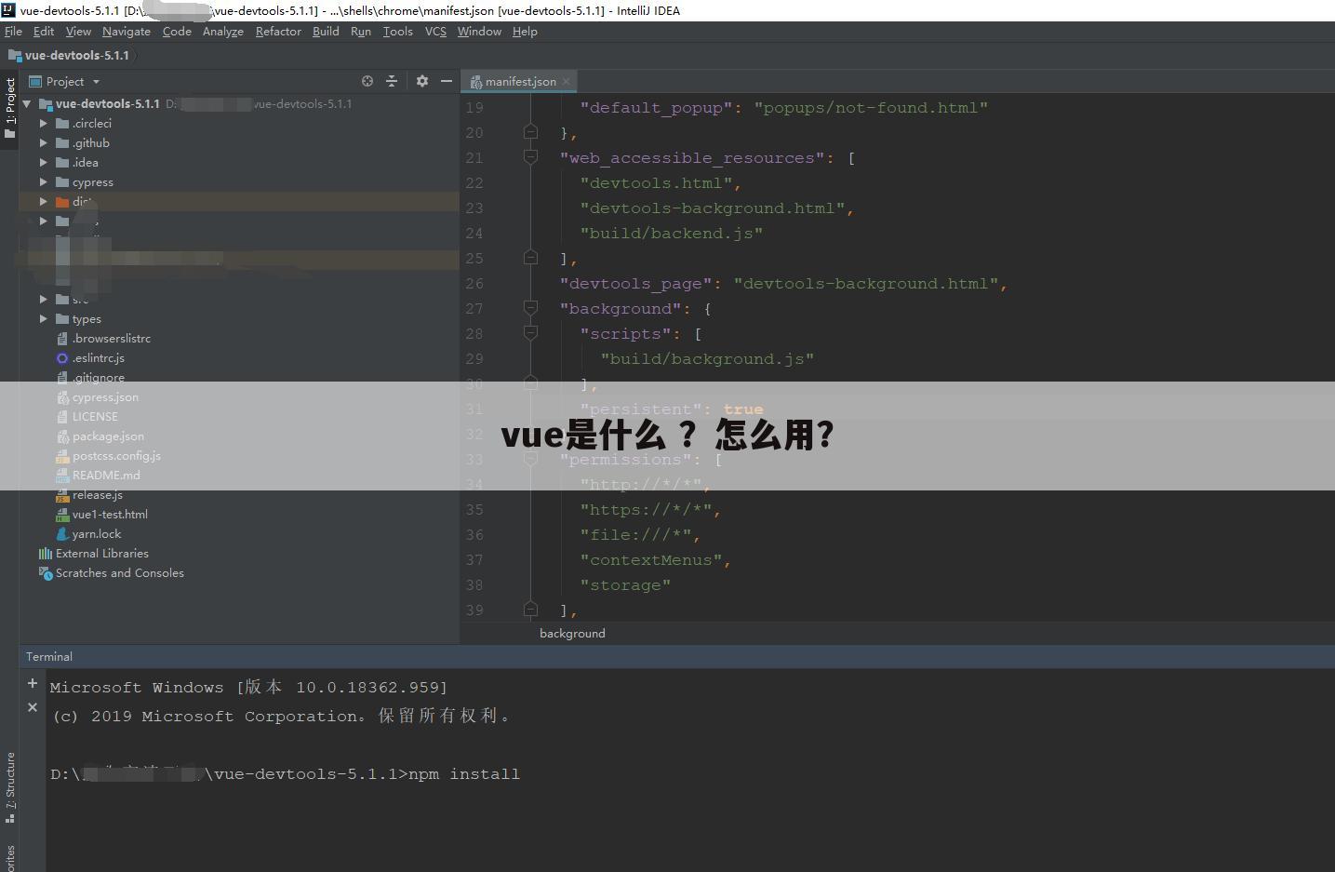Image resolution: width=1335 pixels, height=872 pixels.
Task: Add a new terminal session with plus icon
Action: point(33,683)
